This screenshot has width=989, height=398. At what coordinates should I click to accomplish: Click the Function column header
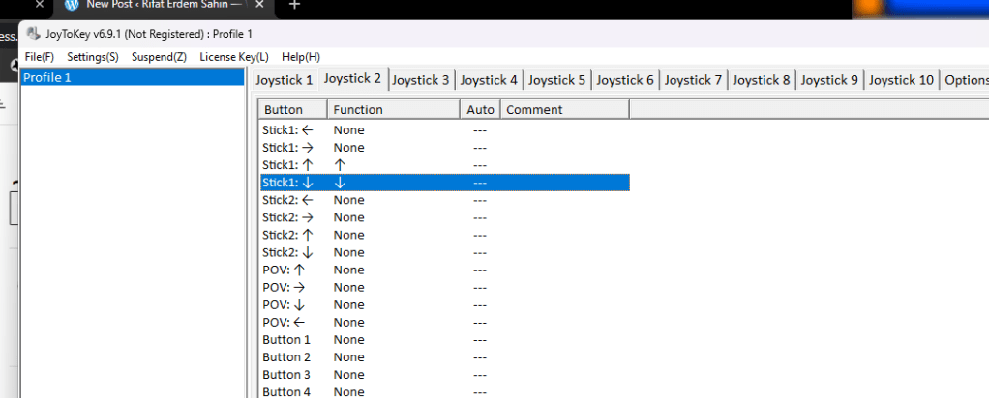[394, 109]
